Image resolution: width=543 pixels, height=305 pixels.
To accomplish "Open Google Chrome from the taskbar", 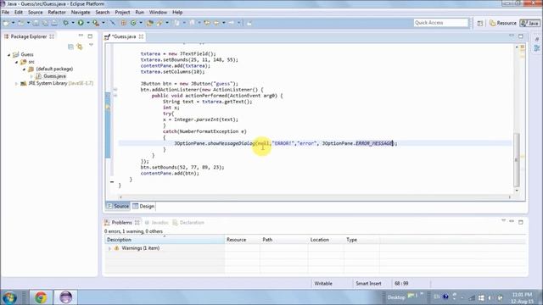I will coord(41,297).
